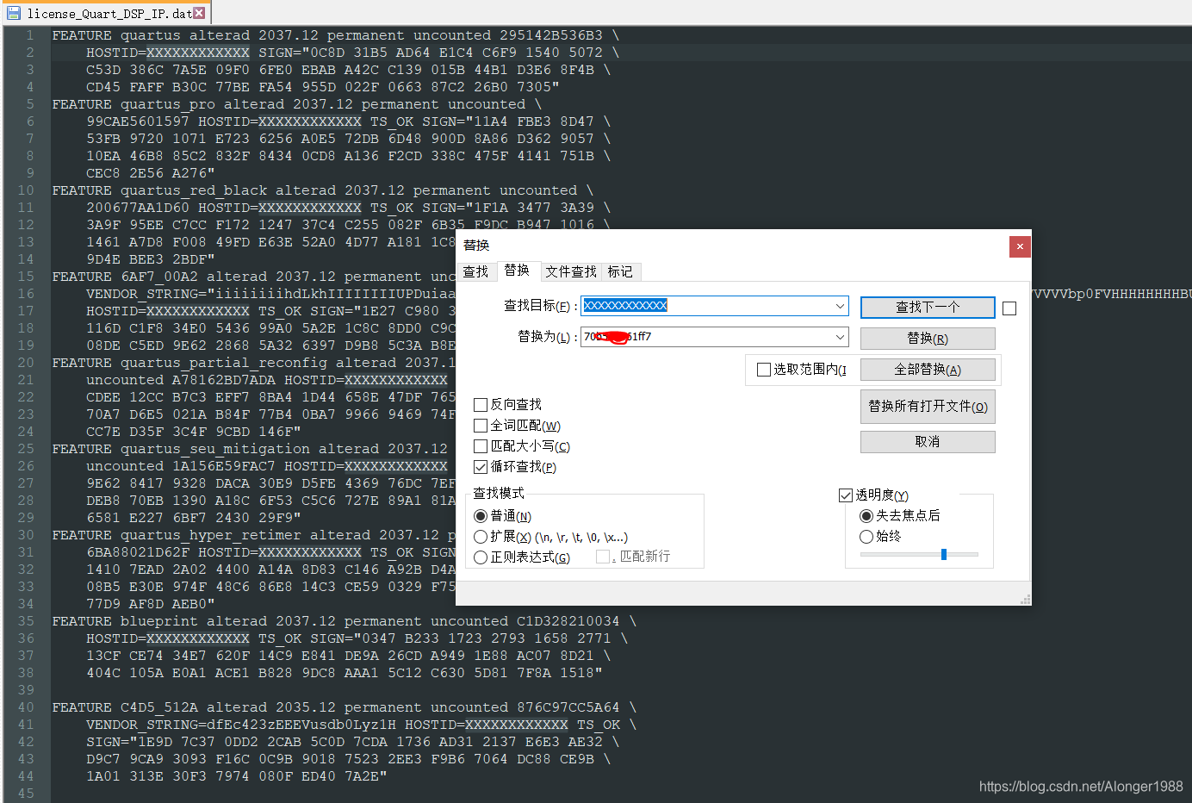Click line number 45 in the margin

tap(26, 794)
